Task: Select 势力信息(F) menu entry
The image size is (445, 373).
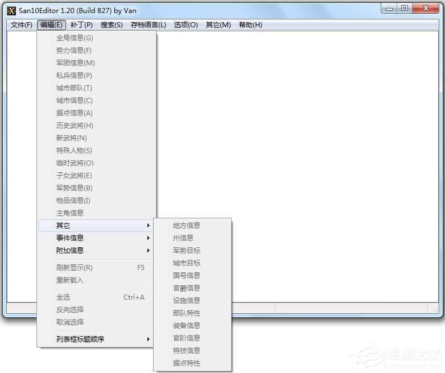Action: (97, 50)
